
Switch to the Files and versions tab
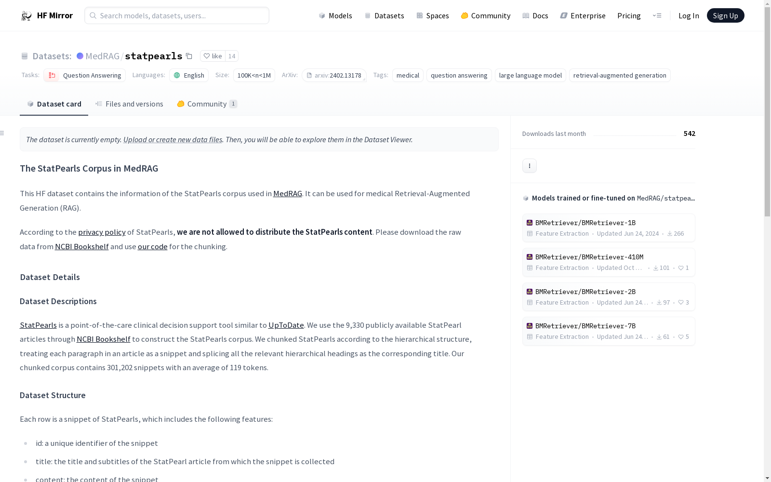coord(129,104)
